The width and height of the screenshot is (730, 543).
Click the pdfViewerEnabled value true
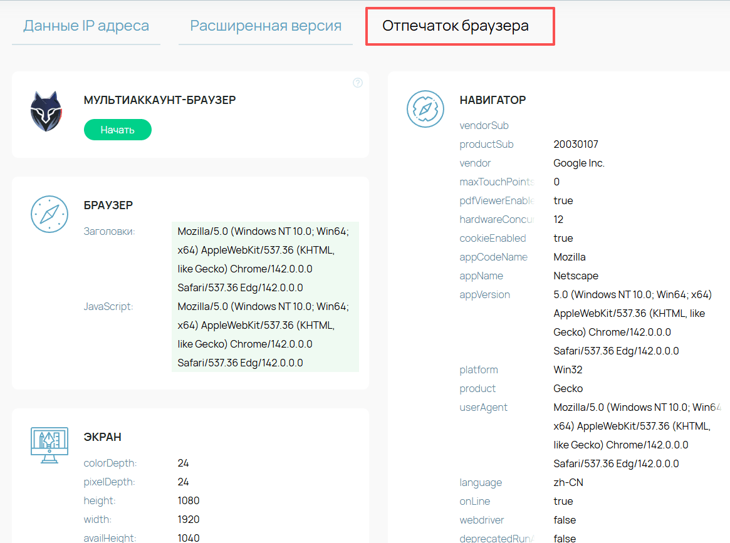pos(563,200)
